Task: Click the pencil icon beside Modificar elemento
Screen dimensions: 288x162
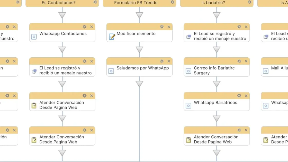Action: pyautogui.click(x=112, y=37)
